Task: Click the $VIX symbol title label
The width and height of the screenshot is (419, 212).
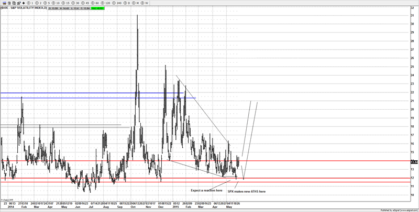Action: coord(23,8)
